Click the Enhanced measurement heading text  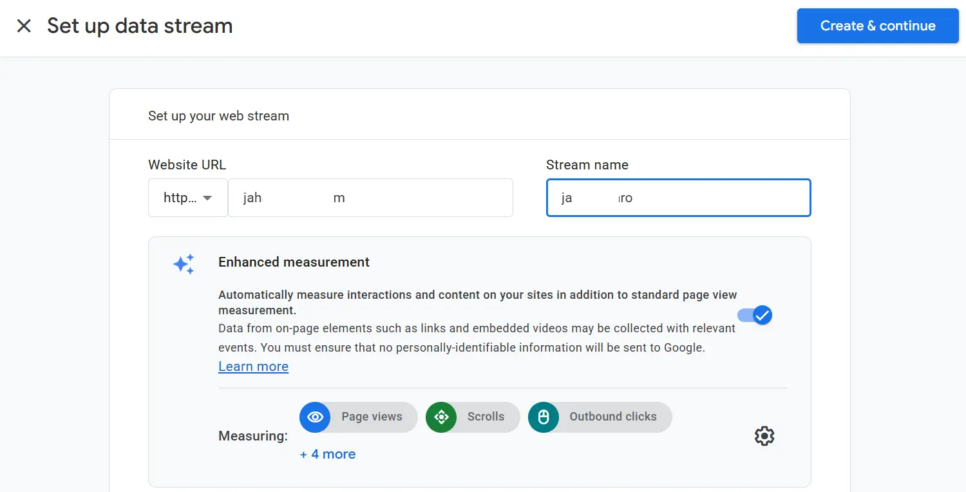(x=294, y=262)
